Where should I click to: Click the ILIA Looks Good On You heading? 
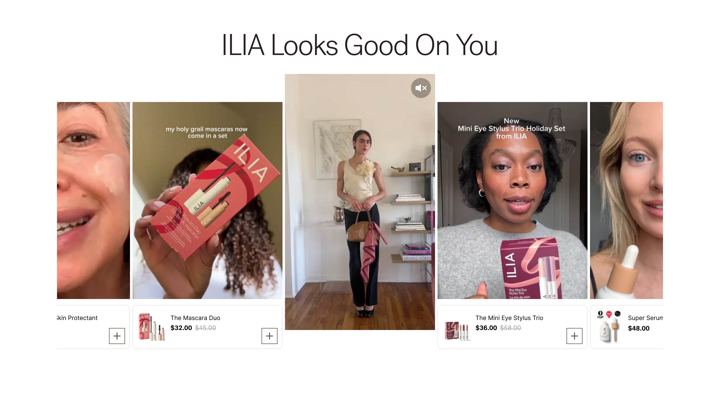(x=360, y=45)
